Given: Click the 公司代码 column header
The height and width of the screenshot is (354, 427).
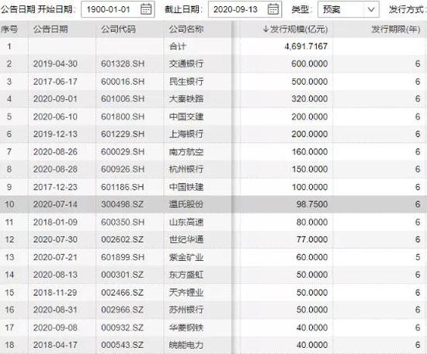Looking at the screenshot, I should 118,29.
